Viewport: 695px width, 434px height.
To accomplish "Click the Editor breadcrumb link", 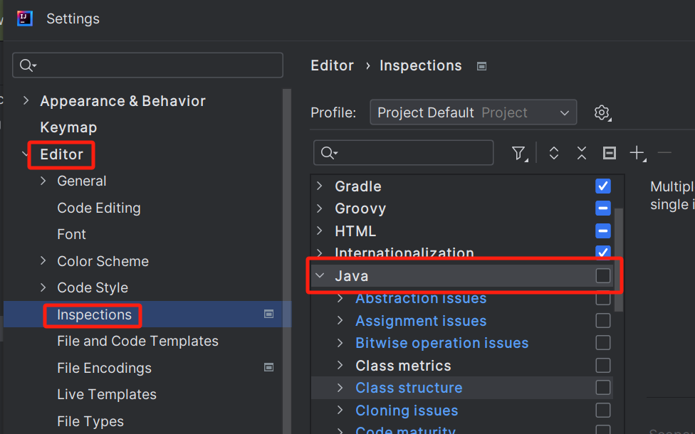I will [332, 65].
